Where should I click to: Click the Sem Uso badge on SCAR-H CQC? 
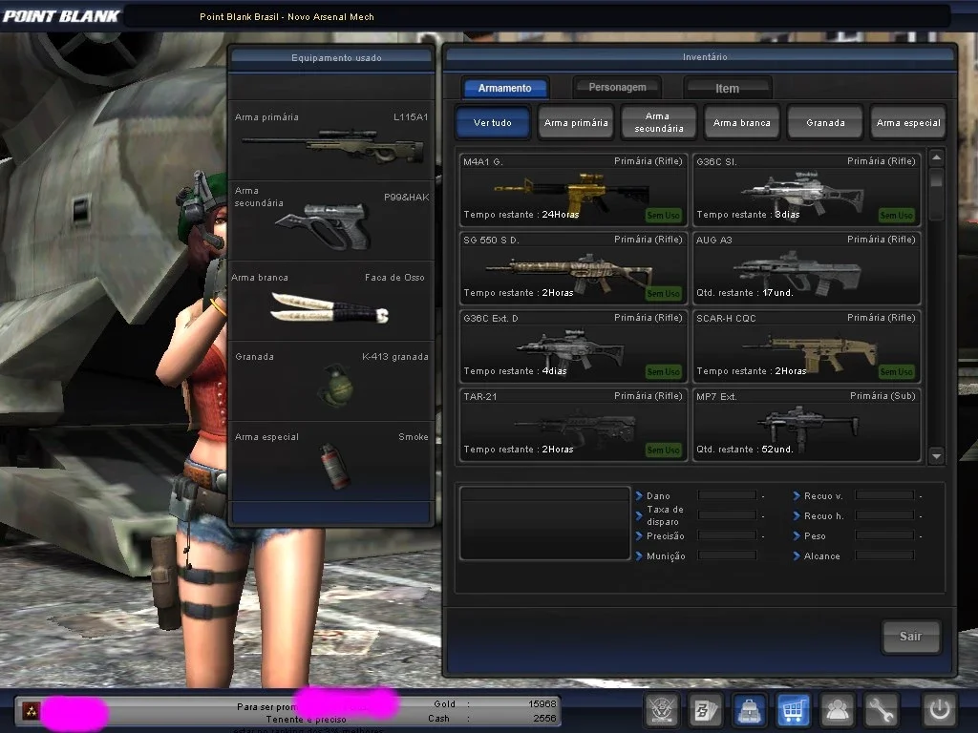[896, 371]
